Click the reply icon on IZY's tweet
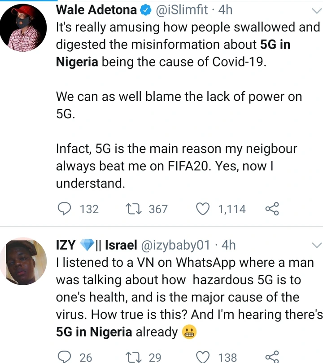Image resolution: width=323 pixels, height=363 pixels. 64,357
